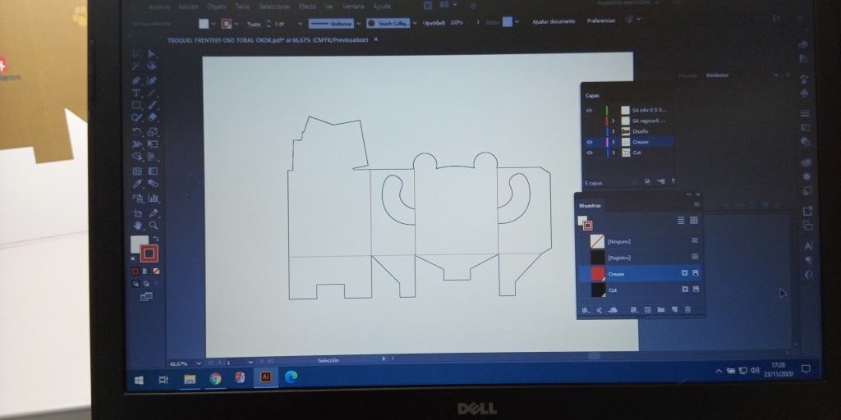Switch swatches panel to list view

coord(681,220)
